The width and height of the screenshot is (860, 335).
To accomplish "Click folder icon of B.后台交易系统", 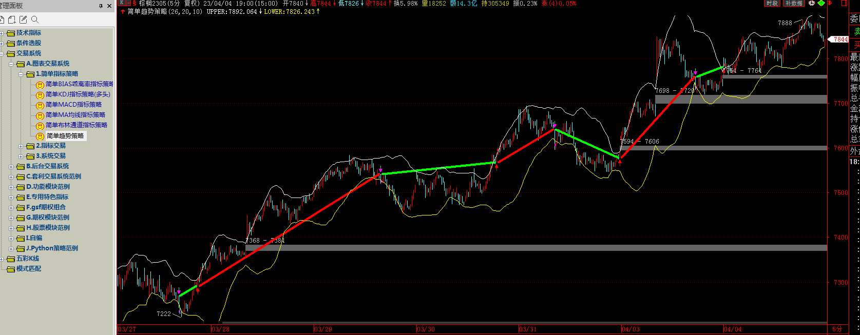I will (x=21, y=166).
